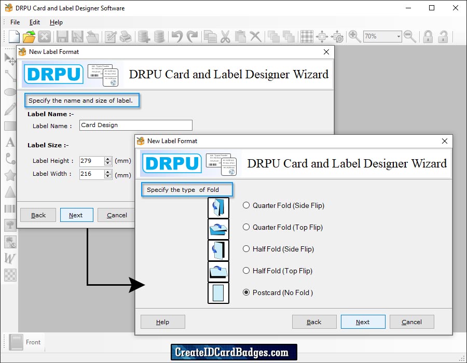Image resolution: width=467 pixels, height=363 pixels.
Task: Click the Half Fold Top Flip thumbnail
Action: [218, 272]
